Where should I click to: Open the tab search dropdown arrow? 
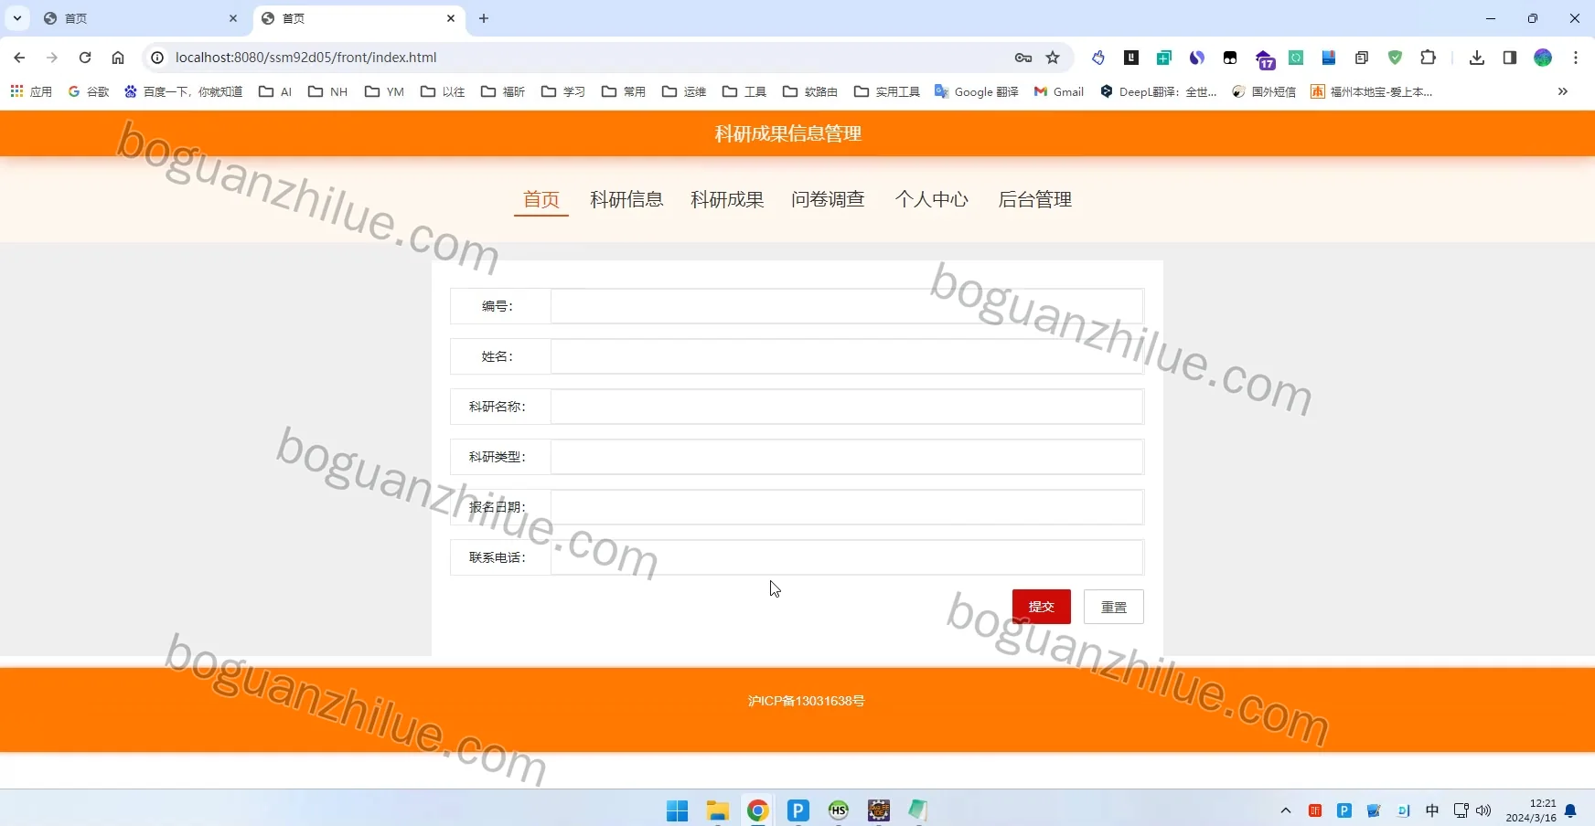point(16,18)
